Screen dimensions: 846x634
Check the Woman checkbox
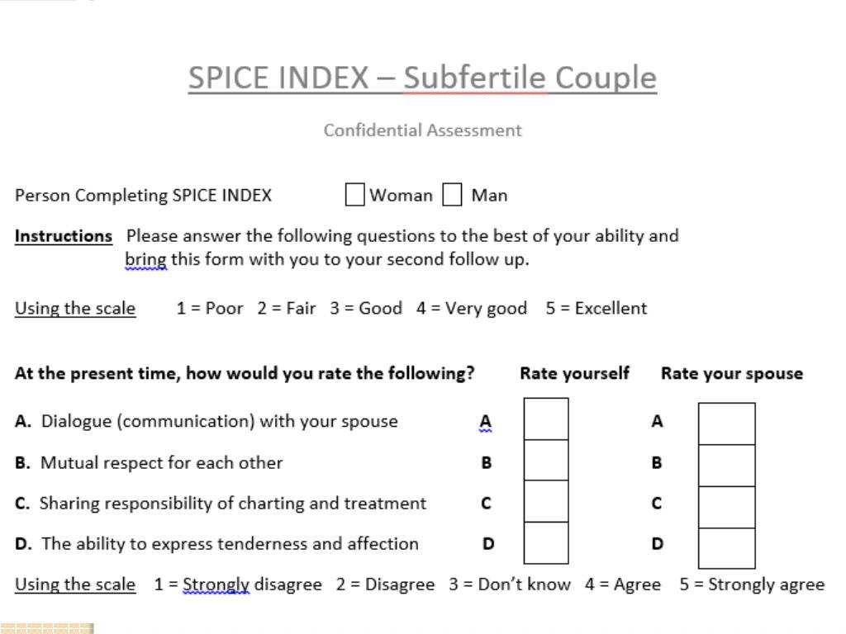354,194
